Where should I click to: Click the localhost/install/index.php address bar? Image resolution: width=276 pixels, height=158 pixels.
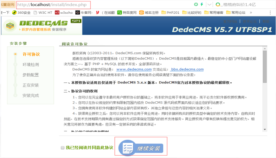click(x=53, y=5)
